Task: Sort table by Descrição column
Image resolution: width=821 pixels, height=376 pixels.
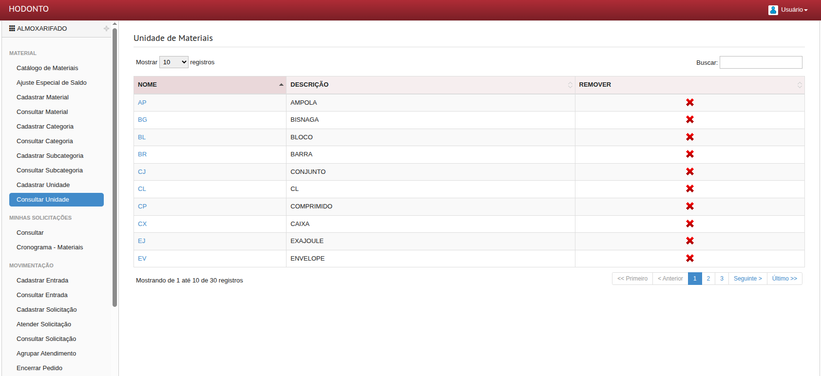Action: 430,85
